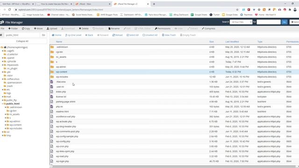Click the Delete toolbar button
This screenshot has width=299, height=168.
click(84, 28)
